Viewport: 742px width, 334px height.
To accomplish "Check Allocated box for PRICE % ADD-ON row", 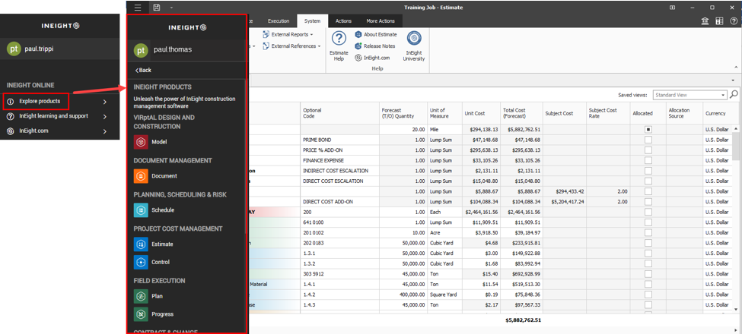I will (648, 150).
